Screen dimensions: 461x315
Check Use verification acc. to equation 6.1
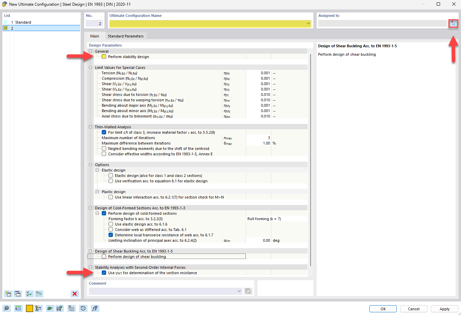click(111, 181)
